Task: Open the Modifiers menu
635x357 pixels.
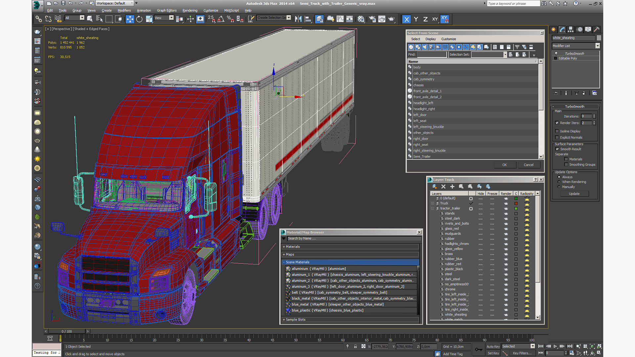Action: tap(124, 11)
